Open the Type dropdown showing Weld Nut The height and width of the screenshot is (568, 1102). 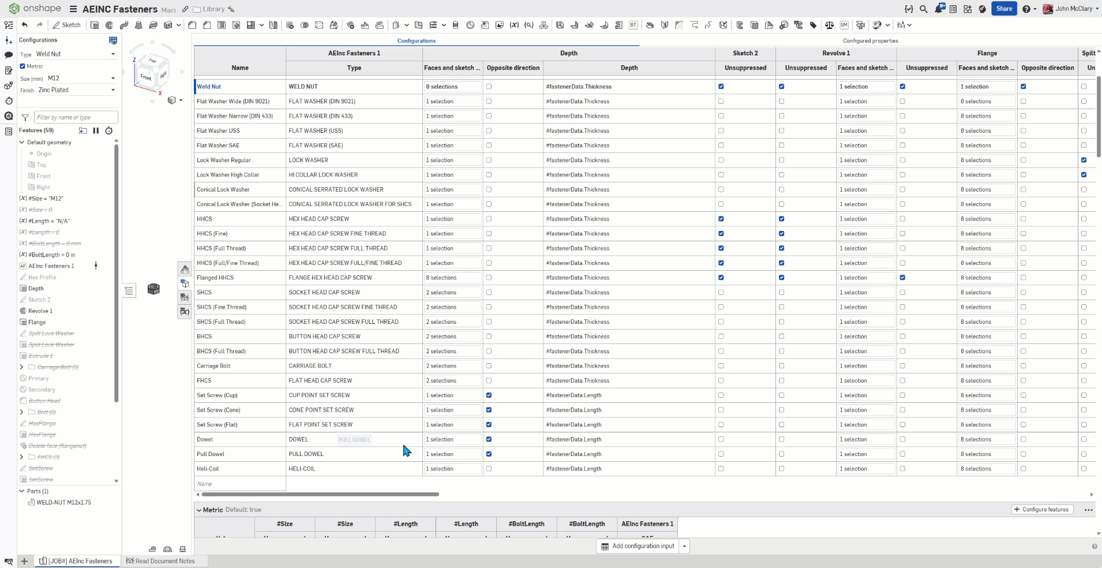click(x=76, y=54)
